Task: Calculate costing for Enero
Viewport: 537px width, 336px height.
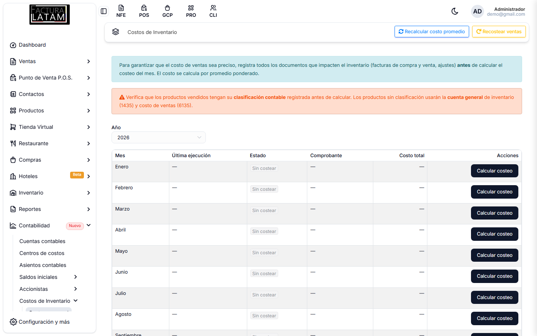Action: [x=494, y=171]
